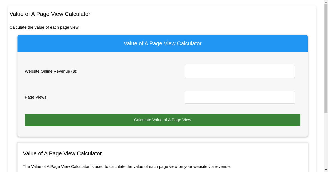Click inside the page views text box
Viewport: 328px width, 172px height.
240,97
